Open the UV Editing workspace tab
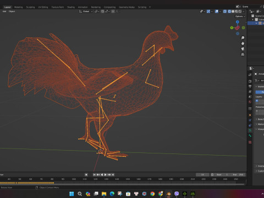The image size is (264, 198). [x=43, y=7]
